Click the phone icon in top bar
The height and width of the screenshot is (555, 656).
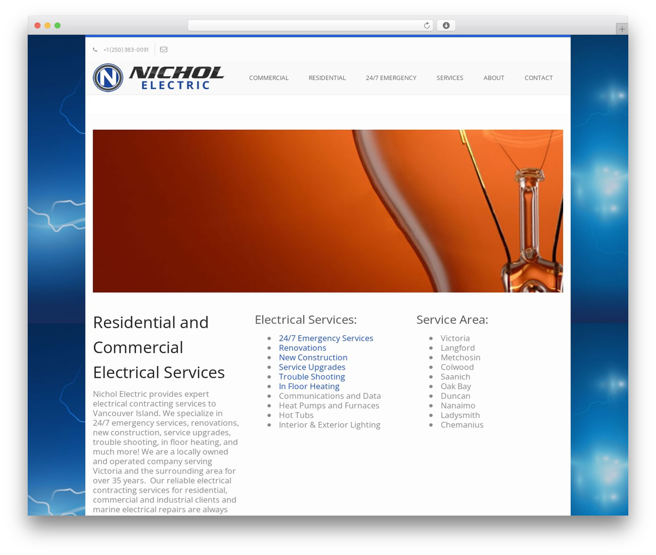coord(95,50)
